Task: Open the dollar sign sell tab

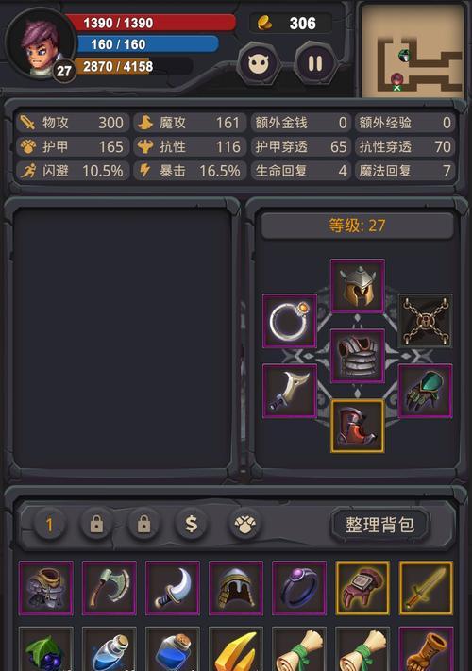Action: tap(192, 524)
